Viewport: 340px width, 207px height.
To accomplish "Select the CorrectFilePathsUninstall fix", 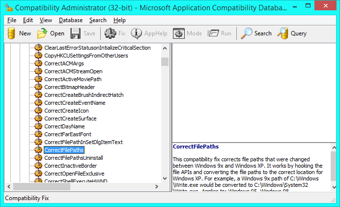I will pyautogui.click(x=74, y=158).
